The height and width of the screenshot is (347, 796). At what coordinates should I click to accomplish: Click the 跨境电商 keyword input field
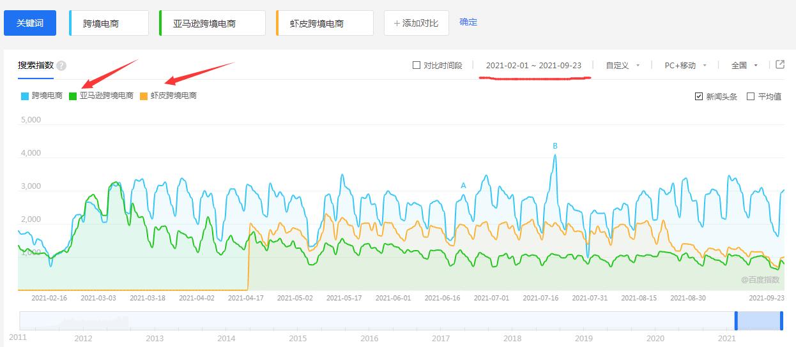[109, 24]
